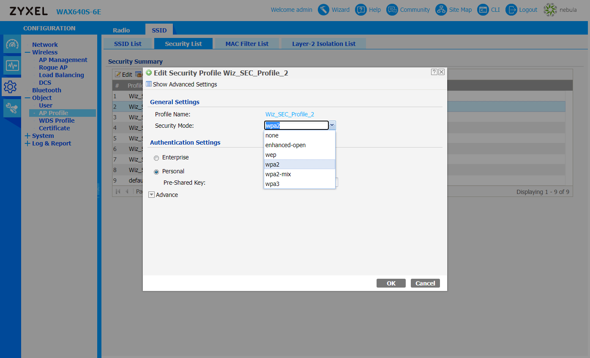Open the Community icon in the header

click(392, 10)
